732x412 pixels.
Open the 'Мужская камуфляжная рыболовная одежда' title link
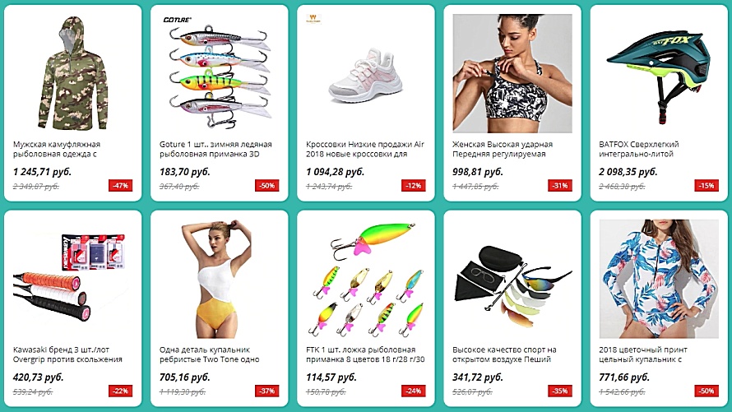point(57,150)
